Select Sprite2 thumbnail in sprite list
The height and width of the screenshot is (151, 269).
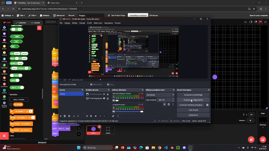108,130
